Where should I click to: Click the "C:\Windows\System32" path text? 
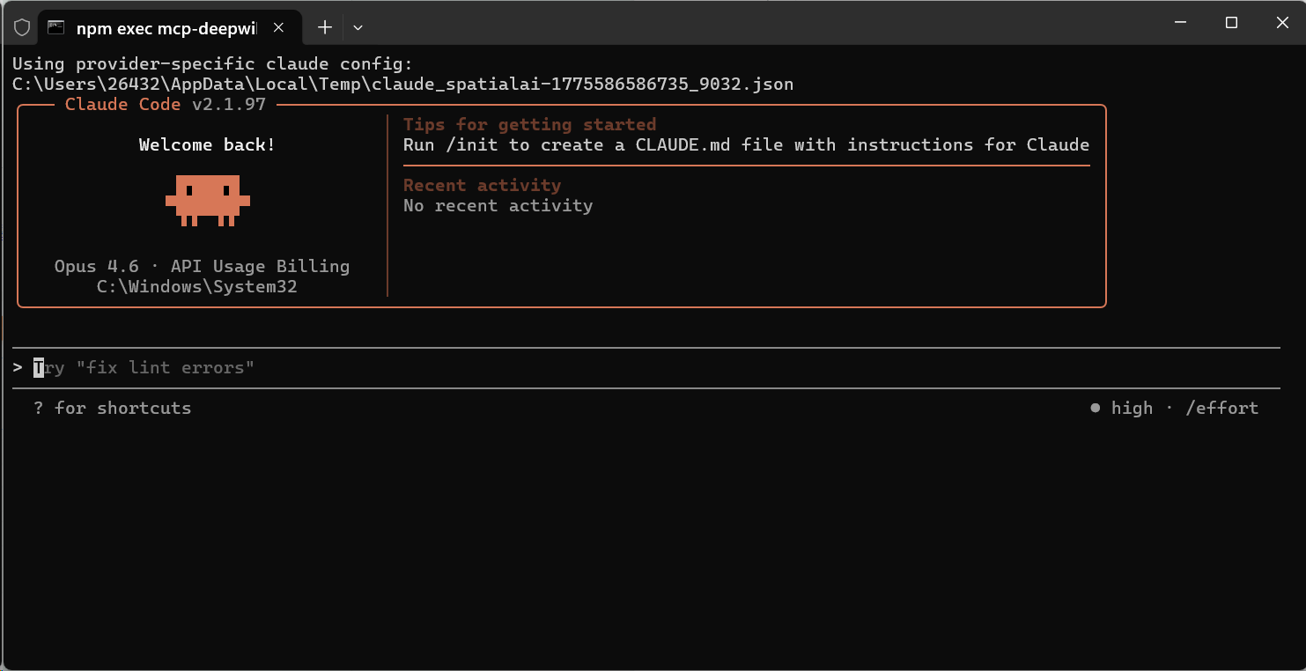pos(197,287)
